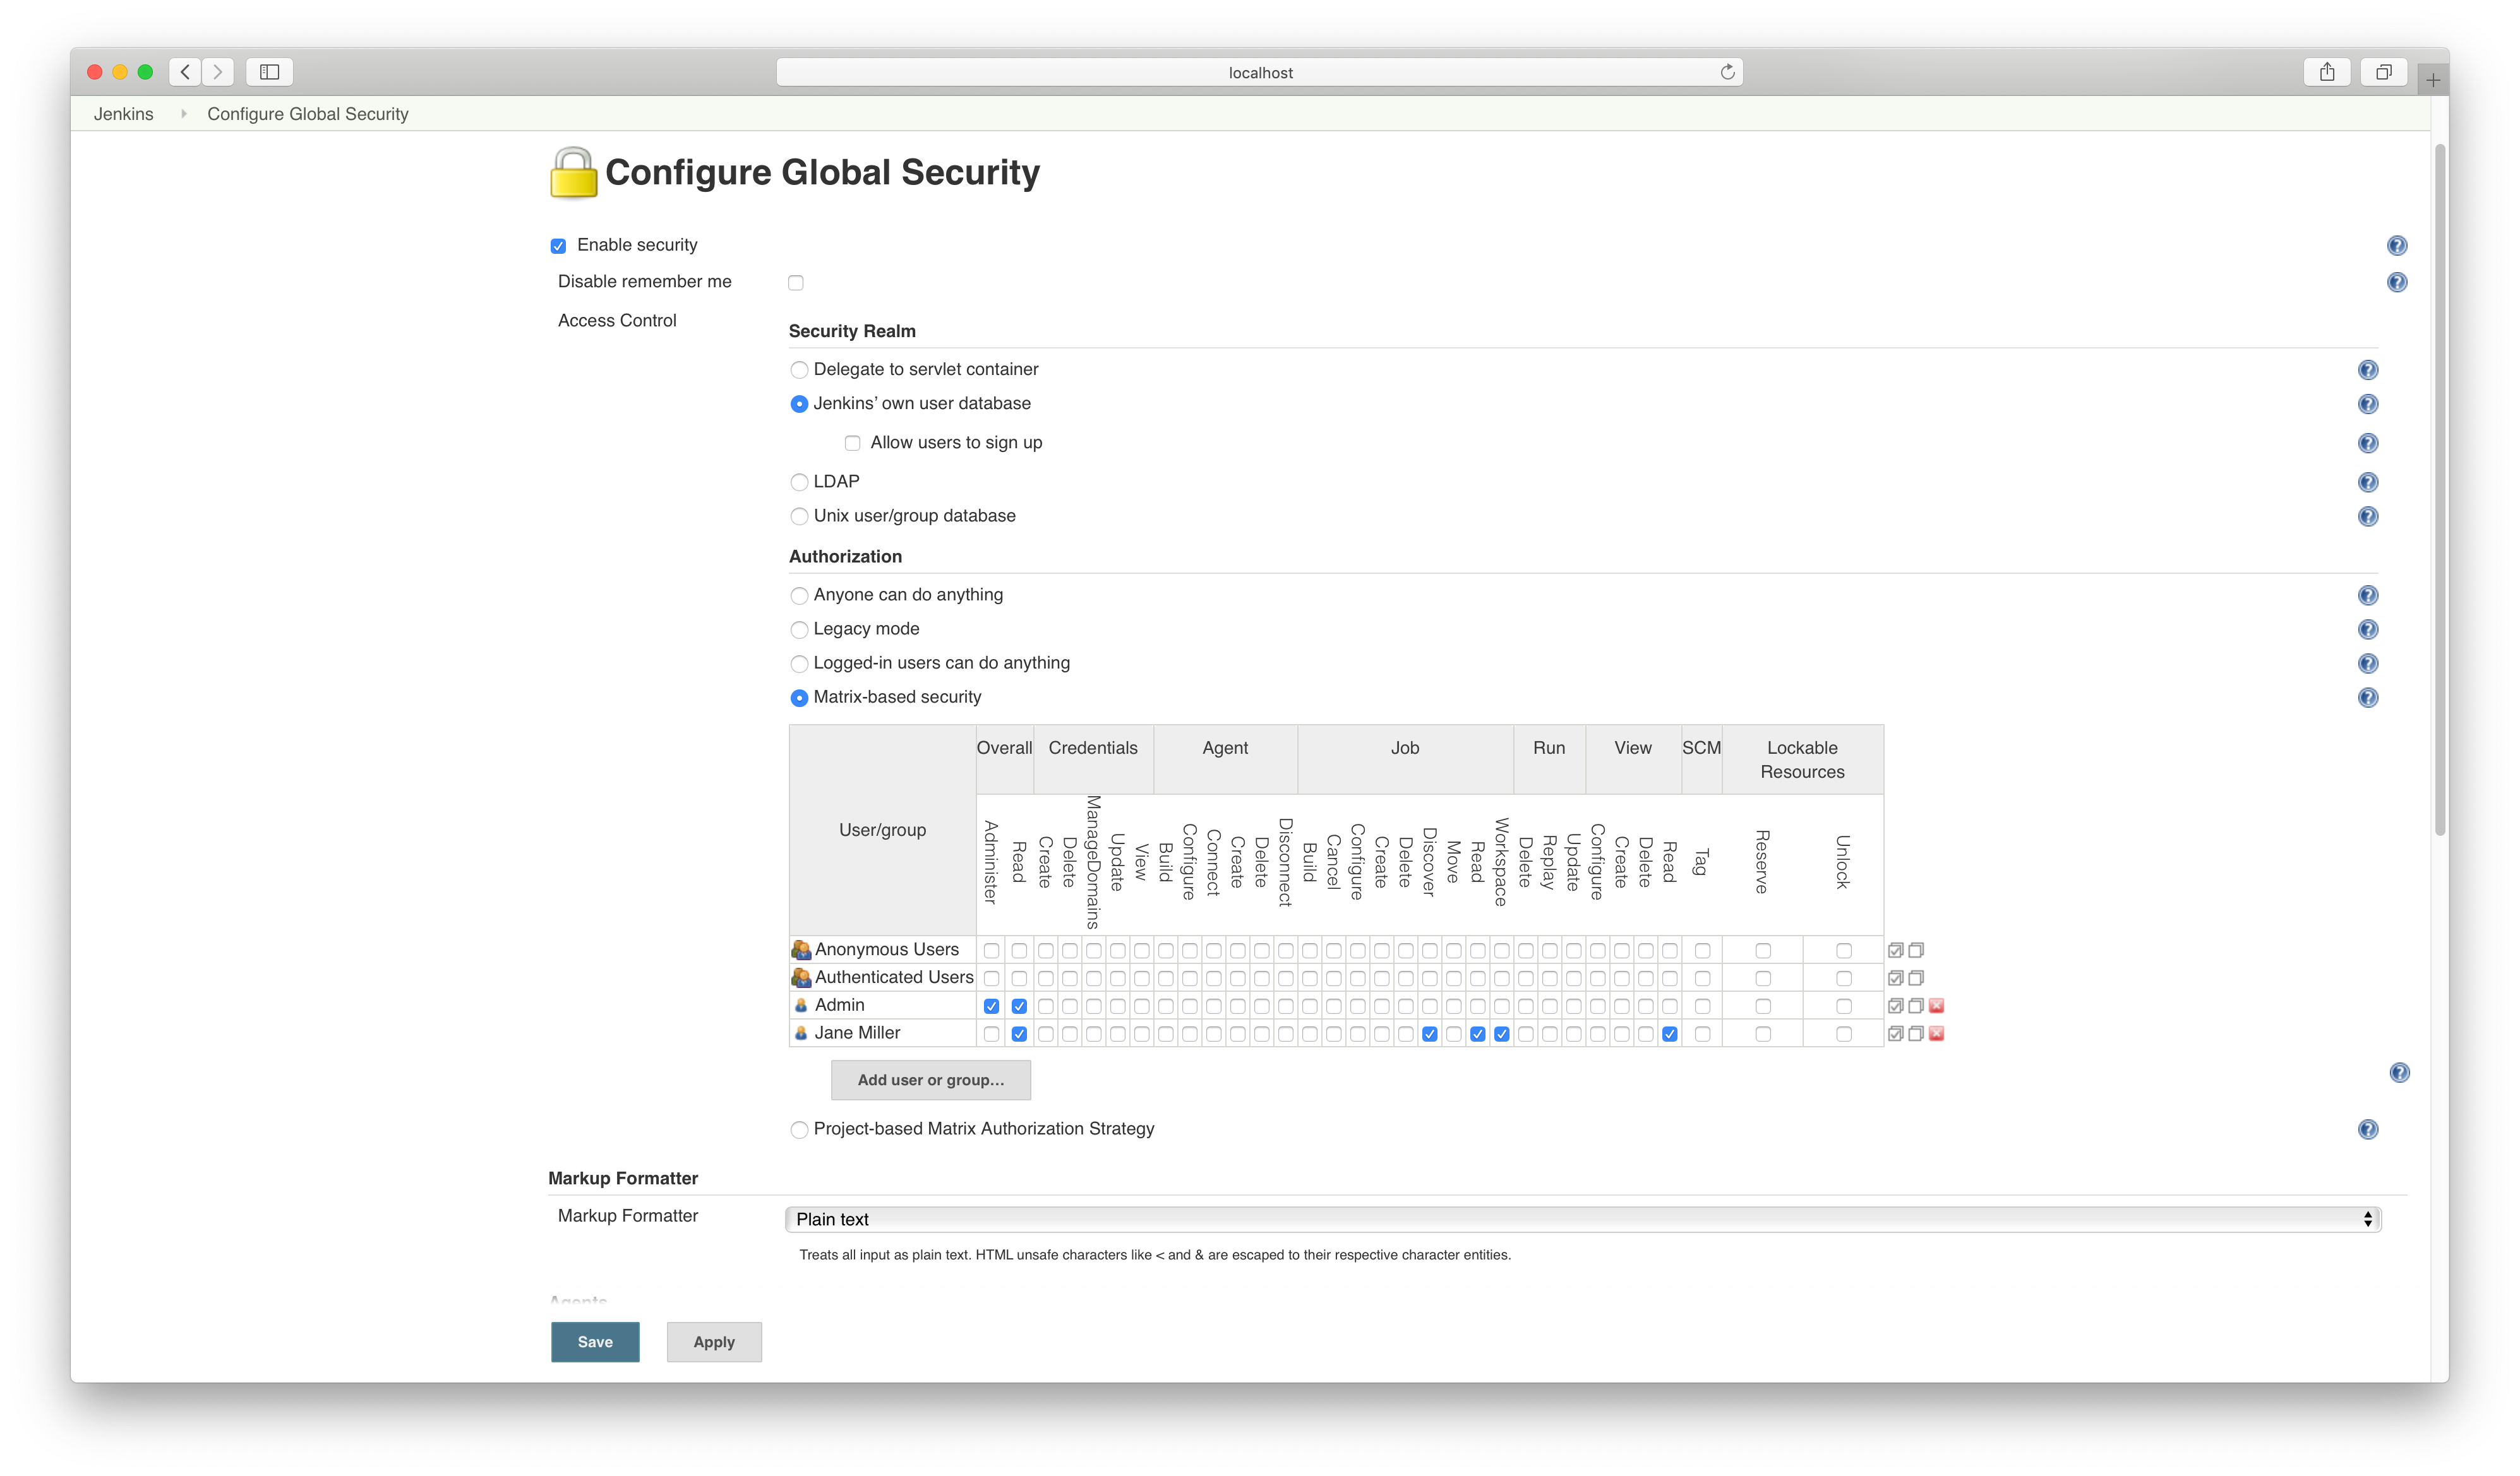Delete the Admin row using the red X icon
Image resolution: width=2520 pixels, height=1476 pixels.
coord(1937,1005)
